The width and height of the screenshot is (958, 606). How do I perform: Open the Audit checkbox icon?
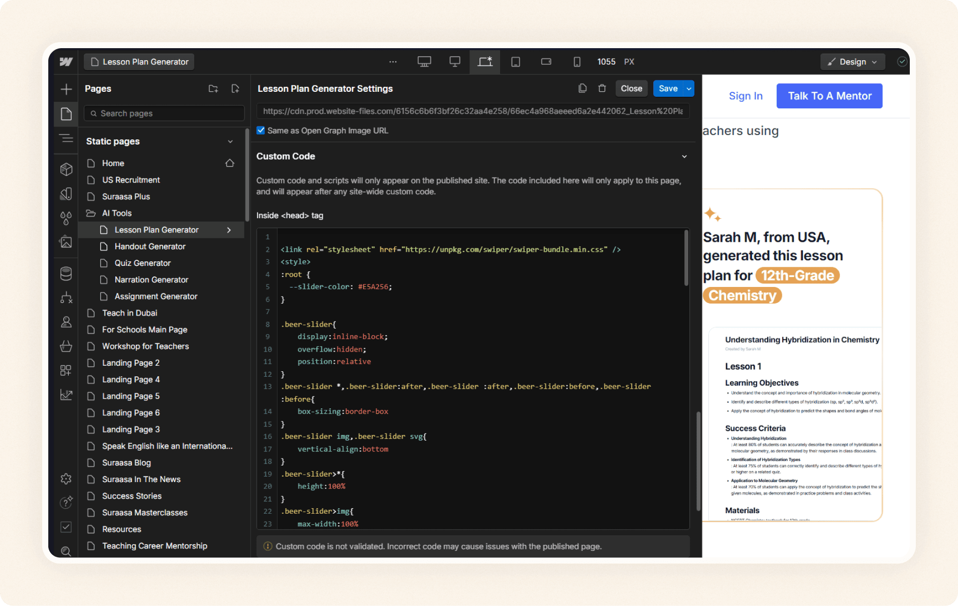66,527
